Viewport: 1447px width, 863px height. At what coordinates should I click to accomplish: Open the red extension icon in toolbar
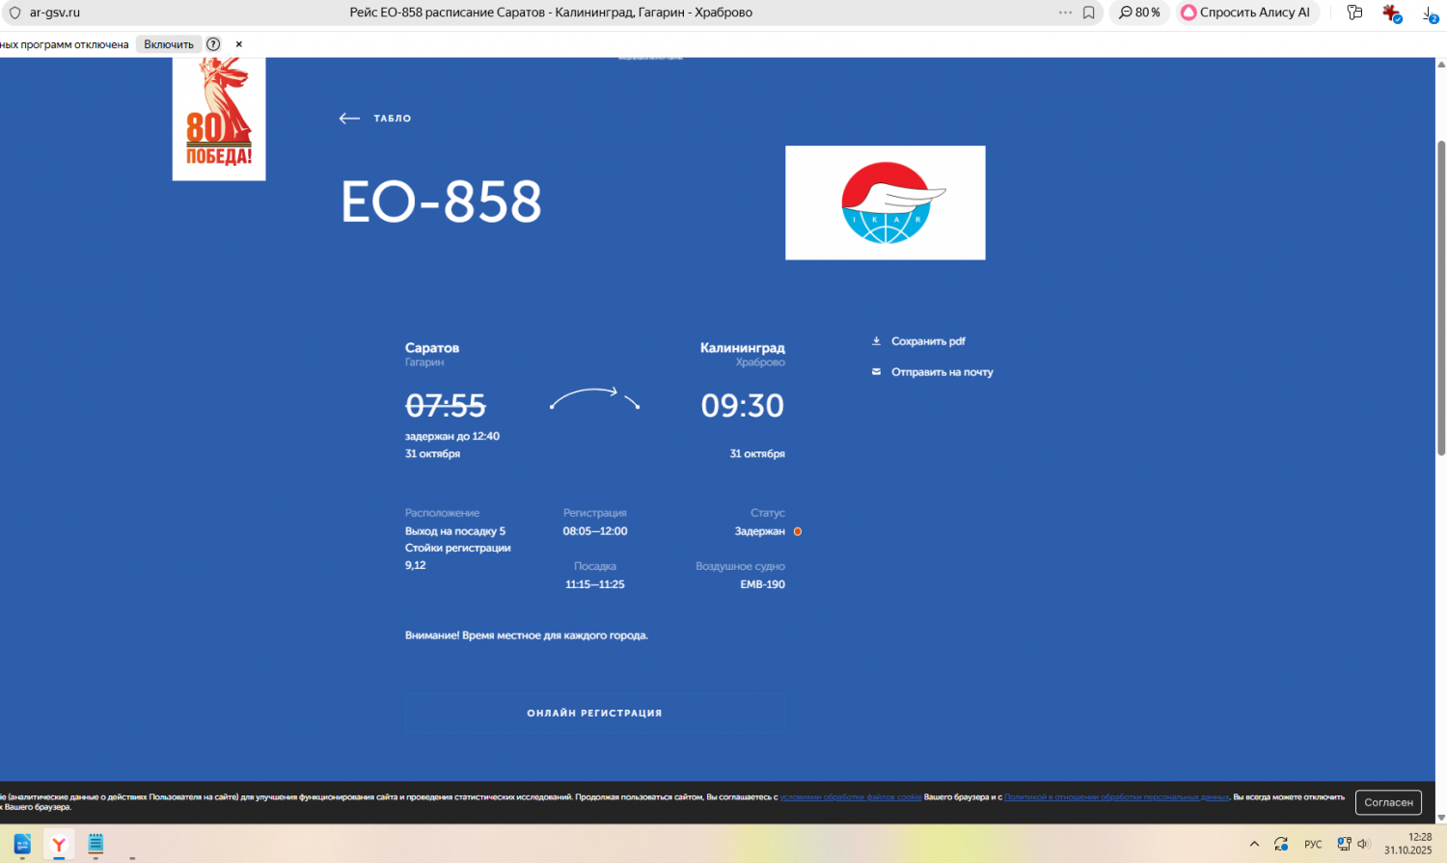click(x=1390, y=13)
